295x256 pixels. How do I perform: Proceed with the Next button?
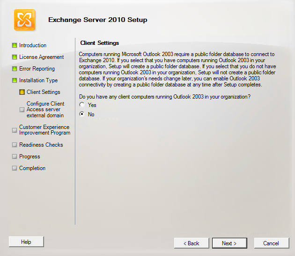click(229, 243)
